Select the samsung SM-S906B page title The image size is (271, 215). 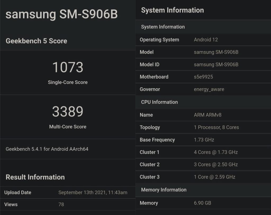[61, 14]
